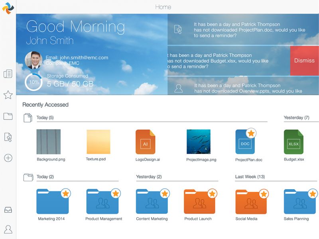Select the folders Yesterday (2) header
The image size is (319, 239).
pos(149,176)
